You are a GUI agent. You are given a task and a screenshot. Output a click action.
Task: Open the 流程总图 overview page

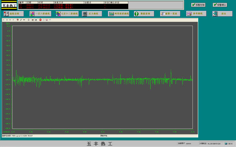(x=13, y=14)
